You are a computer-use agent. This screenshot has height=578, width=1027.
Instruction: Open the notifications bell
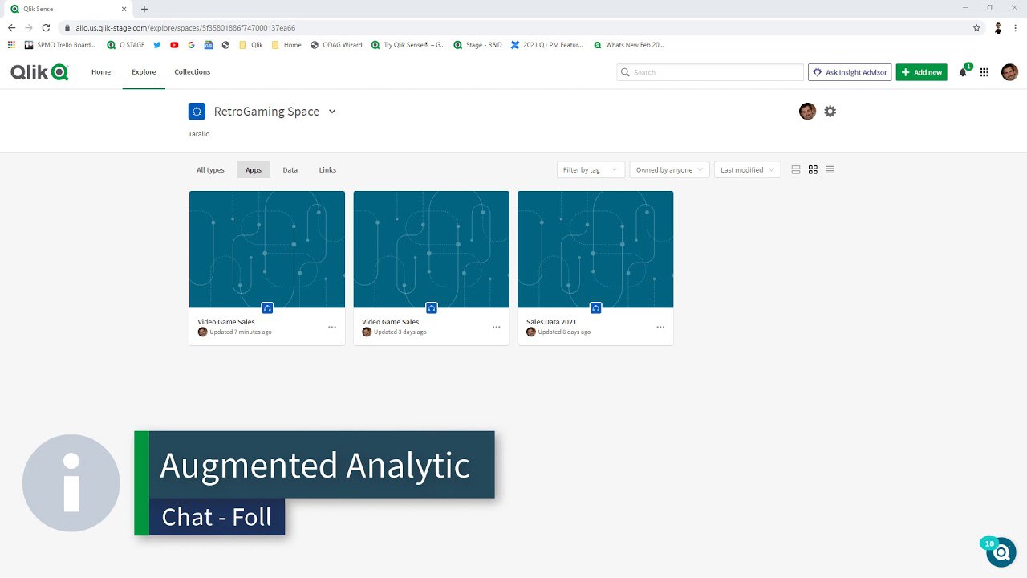tap(963, 72)
